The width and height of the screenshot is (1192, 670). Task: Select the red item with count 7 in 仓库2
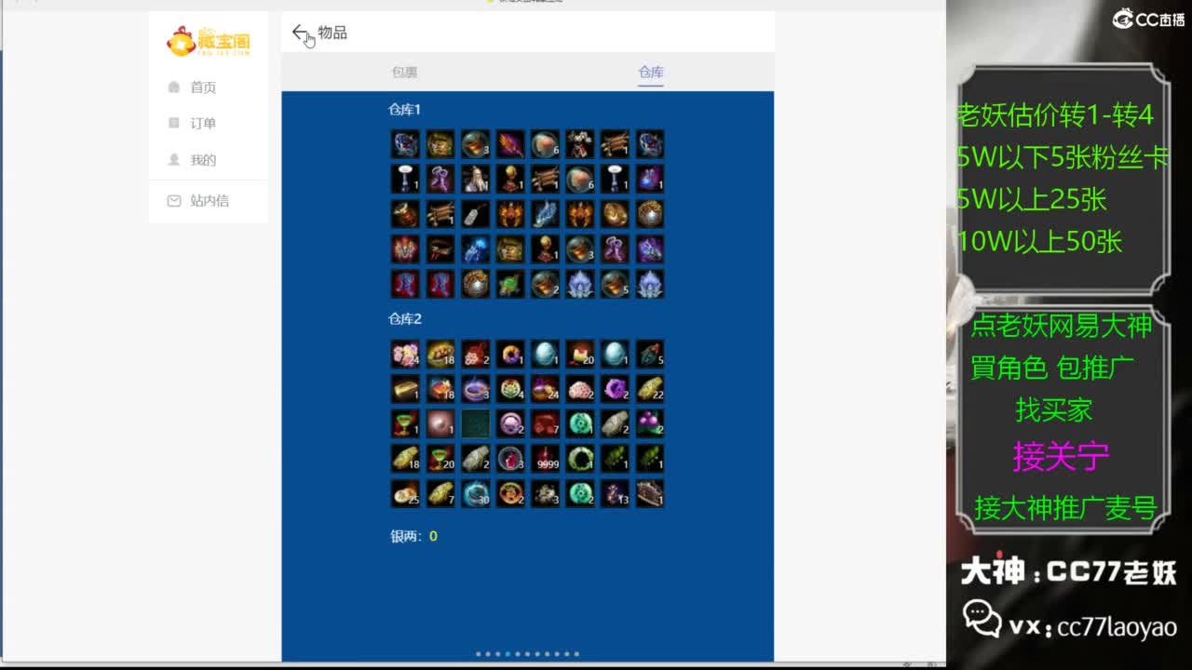point(545,423)
